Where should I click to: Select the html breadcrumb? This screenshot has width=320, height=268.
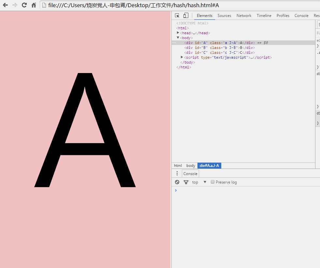(x=178, y=166)
